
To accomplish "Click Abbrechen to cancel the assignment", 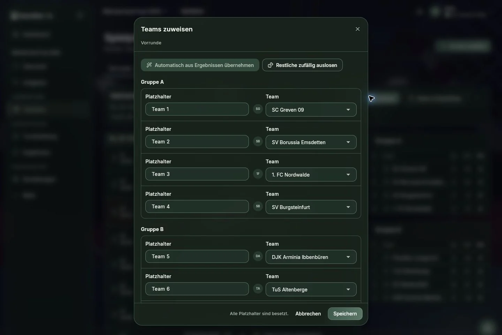I will 308,314.
